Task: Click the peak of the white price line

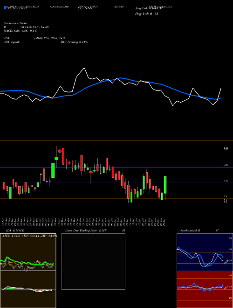Action: (84, 68)
